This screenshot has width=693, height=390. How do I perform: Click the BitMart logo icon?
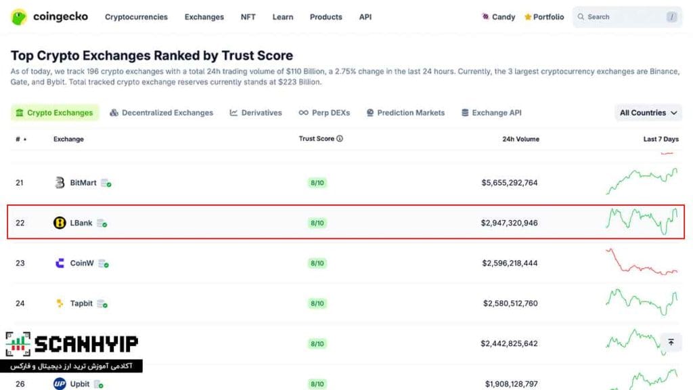pyautogui.click(x=60, y=183)
